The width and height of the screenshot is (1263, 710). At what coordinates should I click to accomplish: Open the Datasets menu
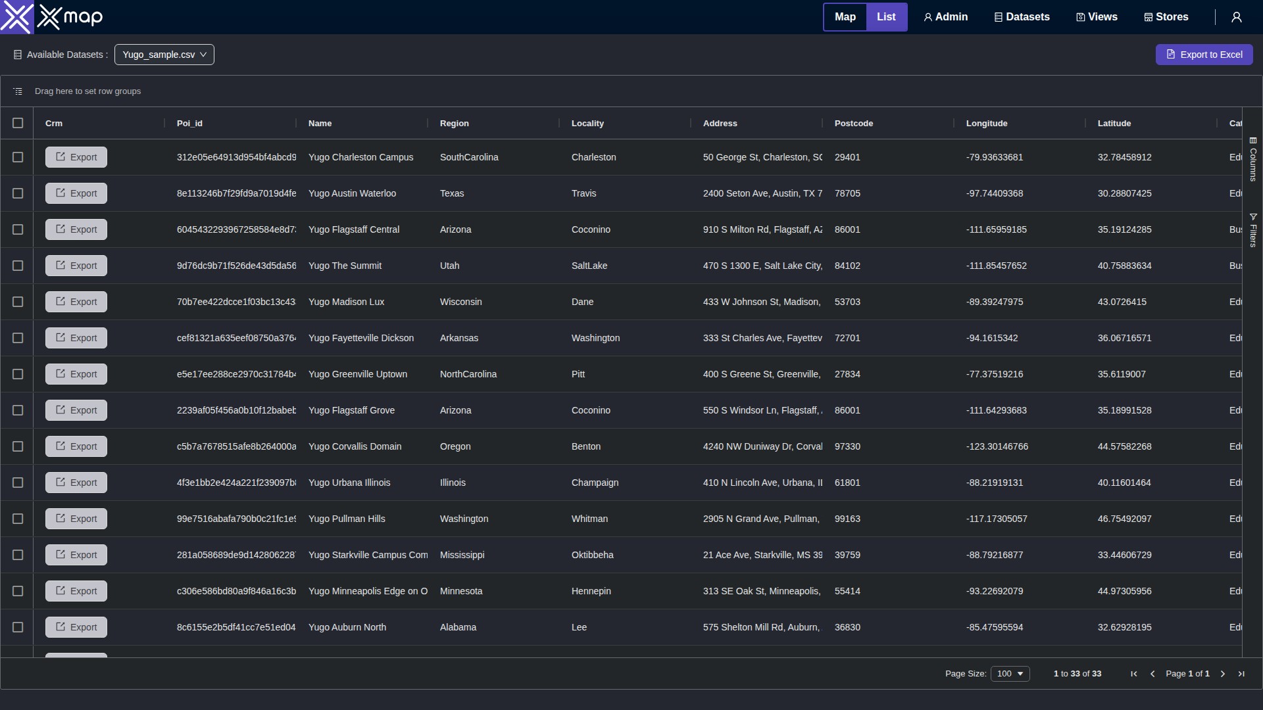click(1022, 17)
